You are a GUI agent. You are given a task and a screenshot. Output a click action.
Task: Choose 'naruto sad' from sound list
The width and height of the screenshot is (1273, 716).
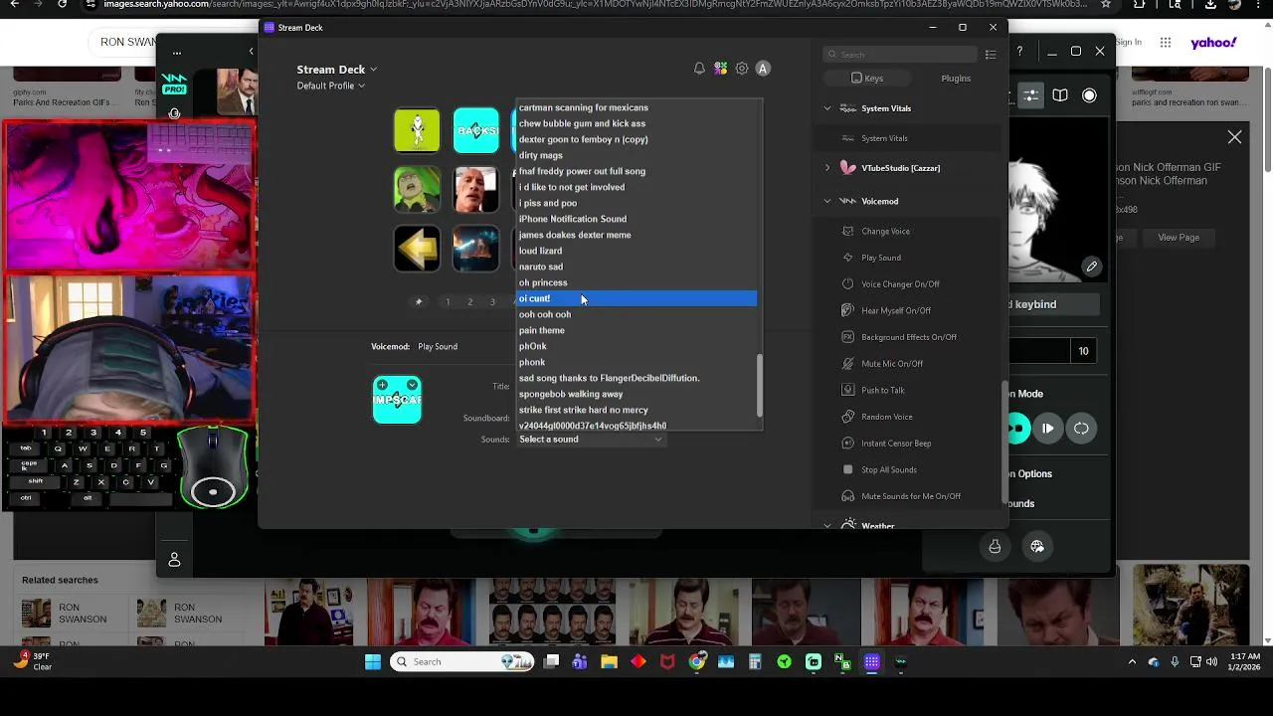[636, 267]
